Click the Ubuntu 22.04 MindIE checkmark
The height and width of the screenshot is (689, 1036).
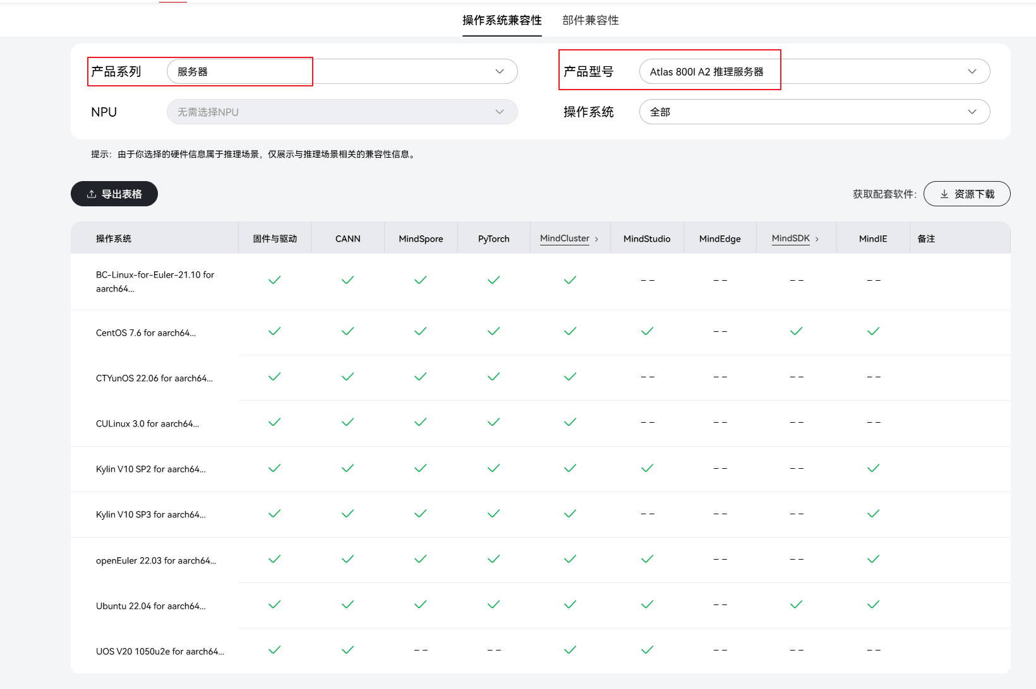point(873,604)
